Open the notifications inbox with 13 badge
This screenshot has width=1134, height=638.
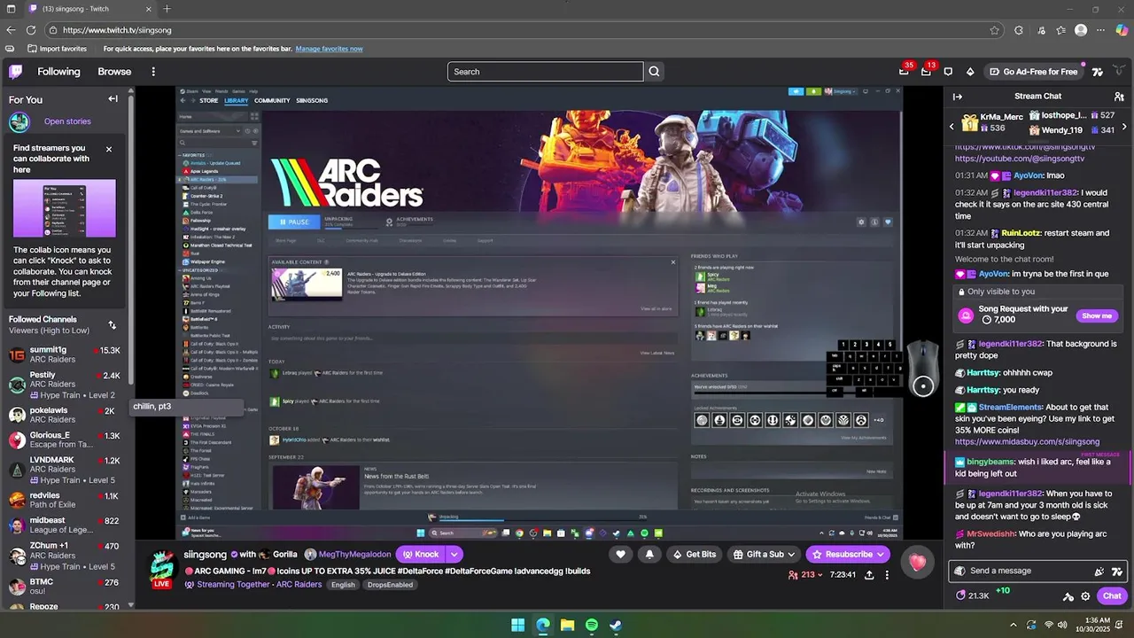(x=926, y=72)
